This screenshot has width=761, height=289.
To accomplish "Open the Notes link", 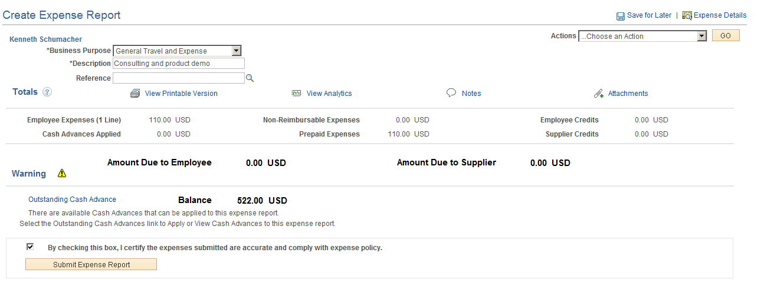I will (x=471, y=94).
